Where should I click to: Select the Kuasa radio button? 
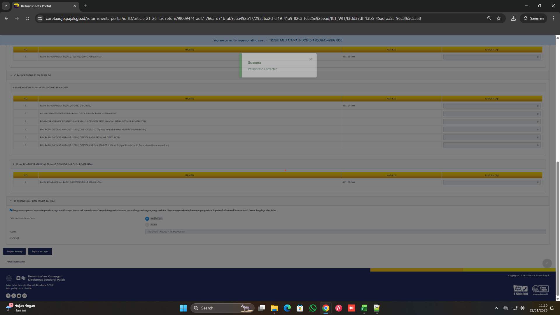click(147, 225)
